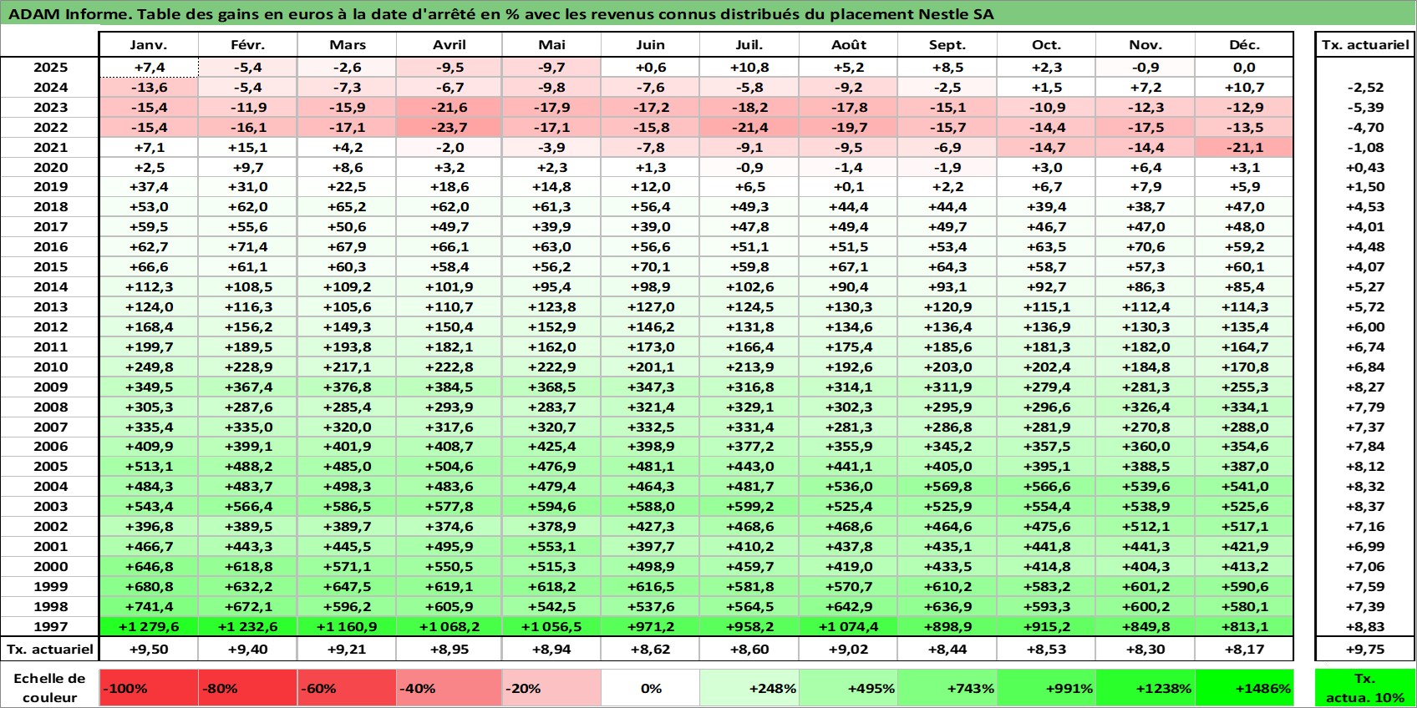Click the +741,4 cell for Janv. 1998

coord(149,606)
